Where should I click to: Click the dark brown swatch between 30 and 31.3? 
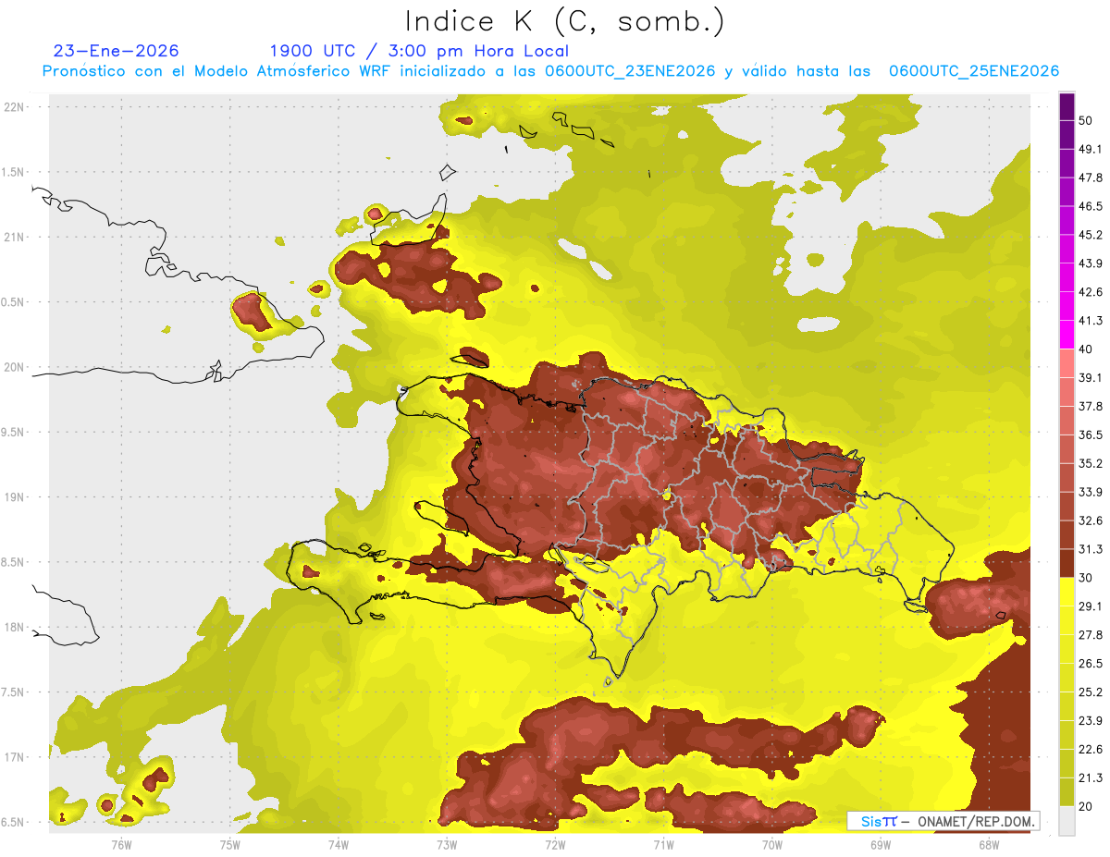pos(1067,564)
